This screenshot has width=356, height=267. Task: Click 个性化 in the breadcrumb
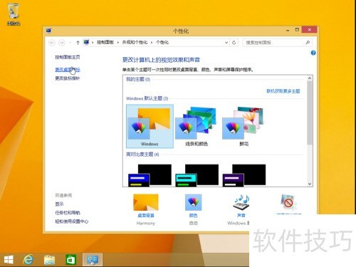(162, 43)
